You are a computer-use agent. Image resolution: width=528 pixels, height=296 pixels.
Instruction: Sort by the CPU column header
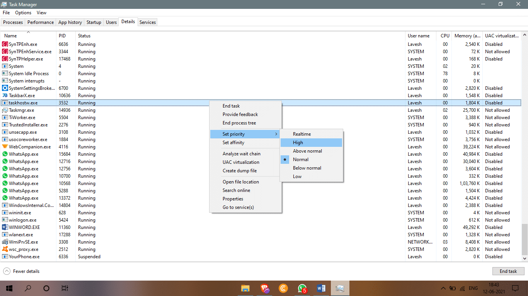pyautogui.click(x=445, y=36)
